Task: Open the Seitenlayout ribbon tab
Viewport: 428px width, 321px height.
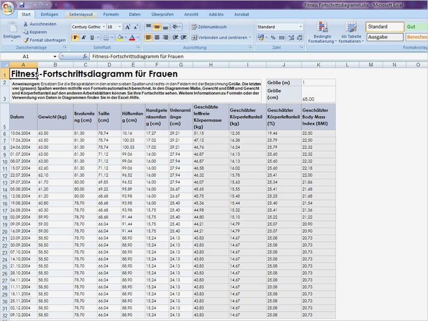Action: (x=80, y=14)
